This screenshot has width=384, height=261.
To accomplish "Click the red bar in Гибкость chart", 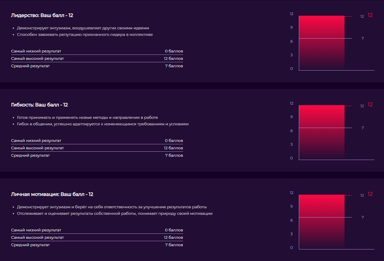I will pyautogui.click(x=322, y=132).
